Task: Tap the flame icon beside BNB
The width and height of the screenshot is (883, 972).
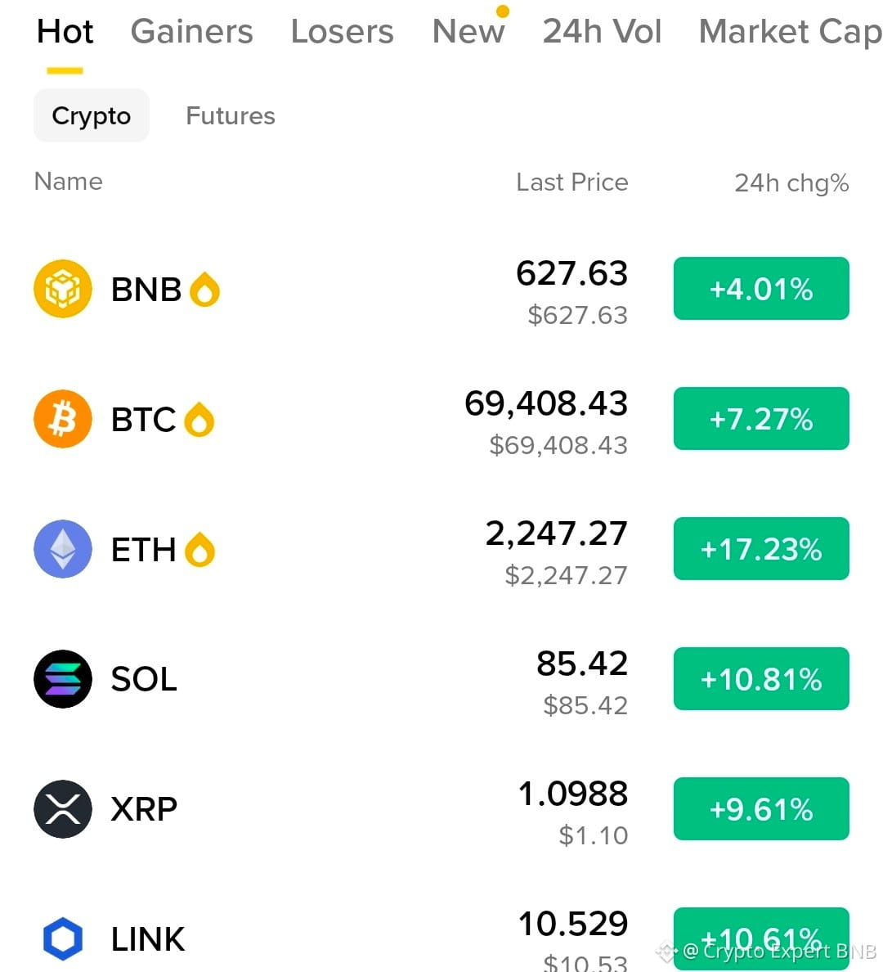Action: click(x=204, y=290)
